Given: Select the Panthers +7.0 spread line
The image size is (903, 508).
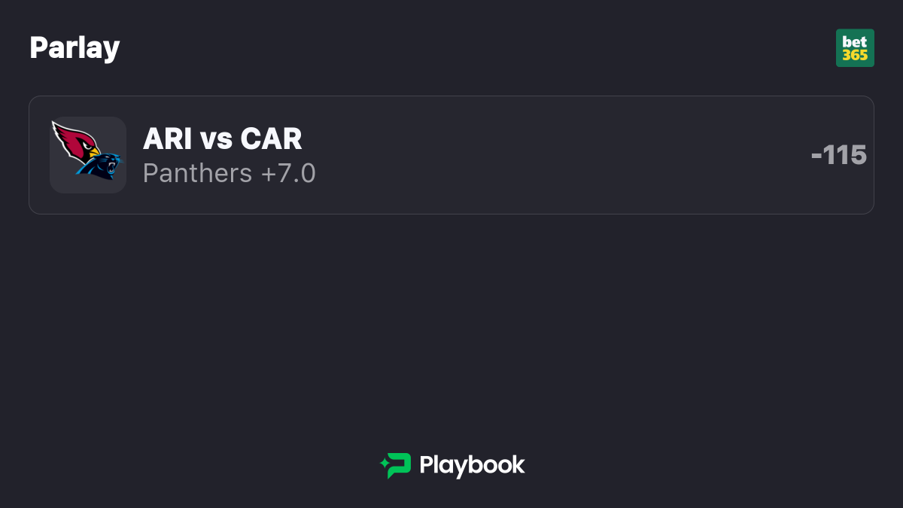Looking at the screenshot, I should [x=230, y=173].
